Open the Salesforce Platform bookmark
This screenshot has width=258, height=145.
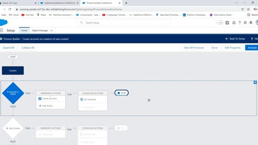(141, 15)
